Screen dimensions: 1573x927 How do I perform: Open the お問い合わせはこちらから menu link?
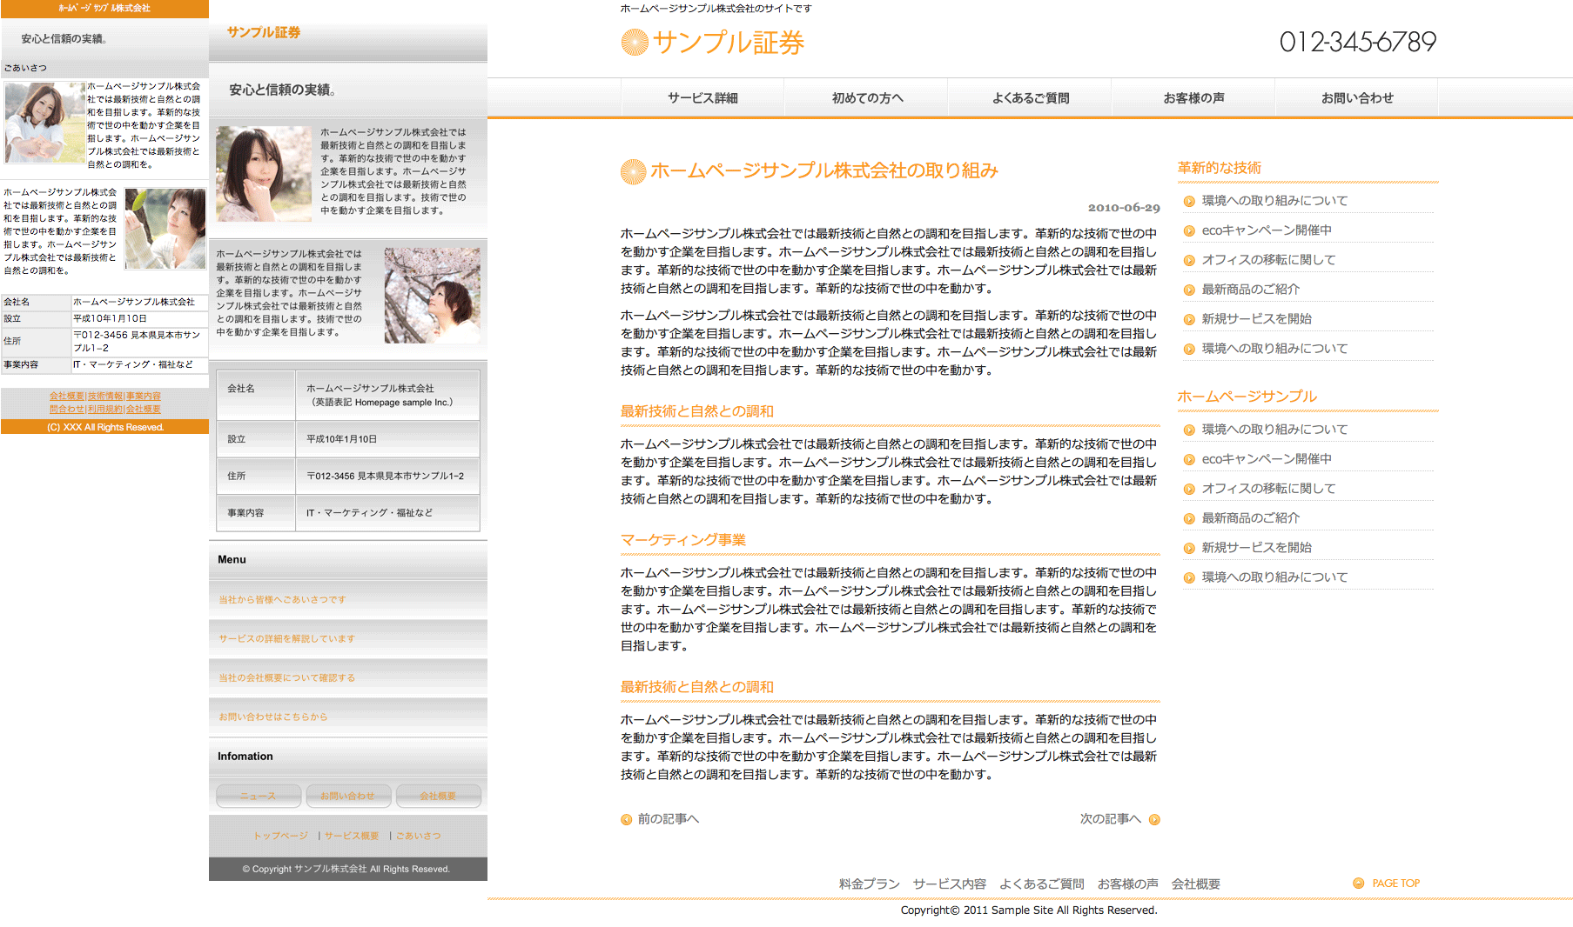pos(273,717)
